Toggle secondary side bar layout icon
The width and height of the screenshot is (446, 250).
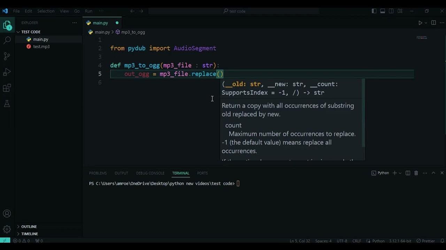pyautogui.click(x=391, y=11)
